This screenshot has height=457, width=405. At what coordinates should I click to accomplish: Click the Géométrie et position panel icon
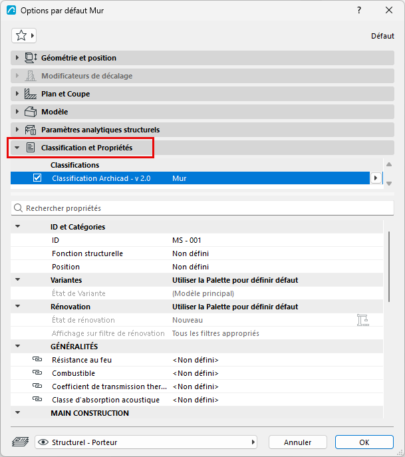[x=31, y=58]
